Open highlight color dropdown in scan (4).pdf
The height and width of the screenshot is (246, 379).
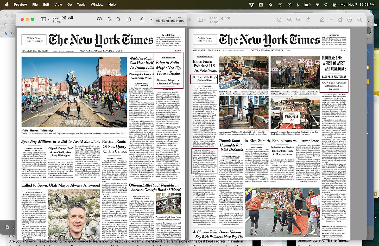(151, 19)
